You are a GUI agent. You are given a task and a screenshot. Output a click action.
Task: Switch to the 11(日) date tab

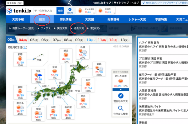click(102, 40)
